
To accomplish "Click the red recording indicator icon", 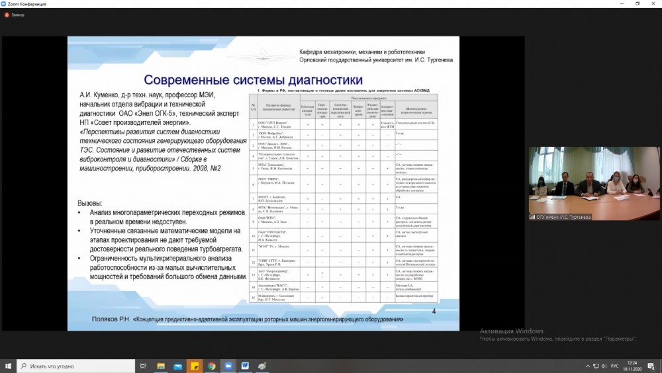I will [x=6, y=15].
